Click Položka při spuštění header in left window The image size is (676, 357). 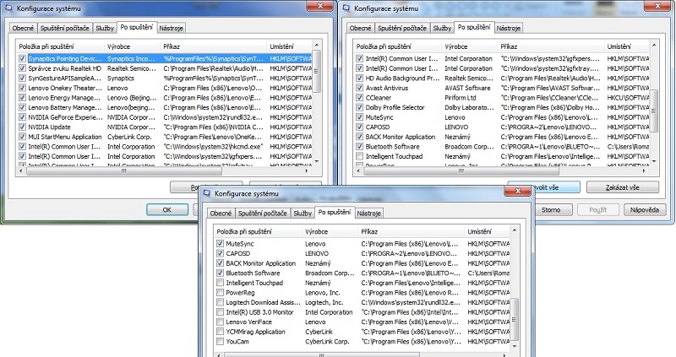point(60,46)
